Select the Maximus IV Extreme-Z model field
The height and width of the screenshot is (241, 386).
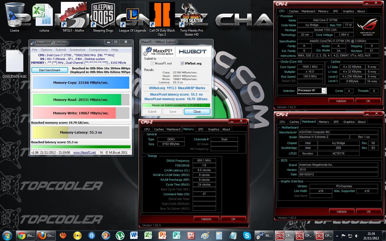tap(324, 137)
